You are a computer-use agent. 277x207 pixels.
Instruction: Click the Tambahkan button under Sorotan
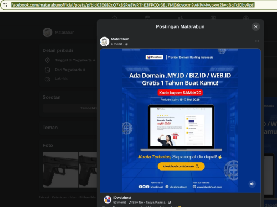point(70,108)
